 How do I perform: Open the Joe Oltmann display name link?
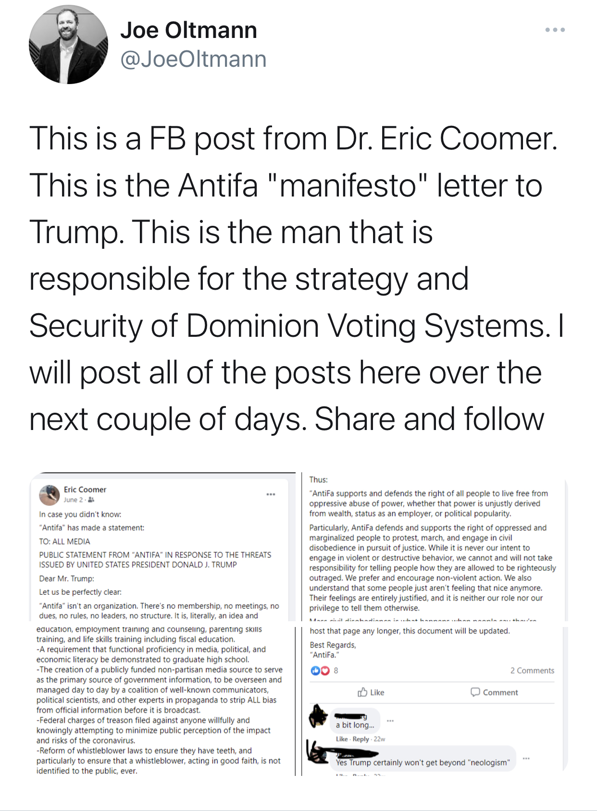188,30
